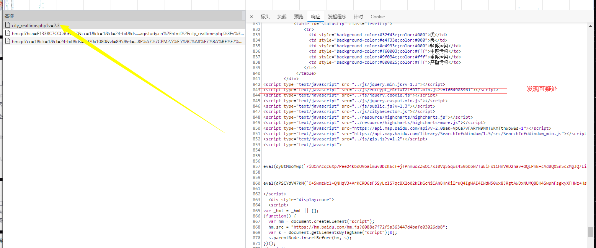596x248 pixels.
Task: Click the document icon beside city_realtime.php?v=2.3
Action: pyautogui.click(x=7, y=25)
